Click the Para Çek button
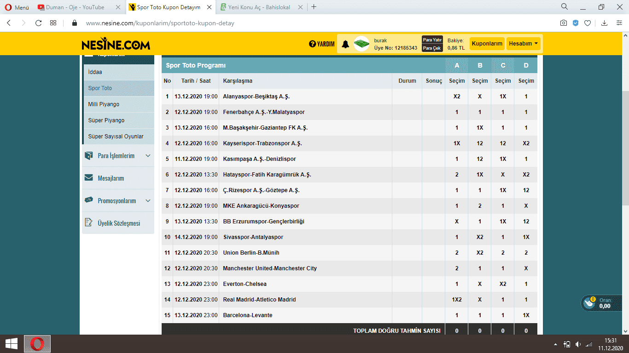 (432, 48)
